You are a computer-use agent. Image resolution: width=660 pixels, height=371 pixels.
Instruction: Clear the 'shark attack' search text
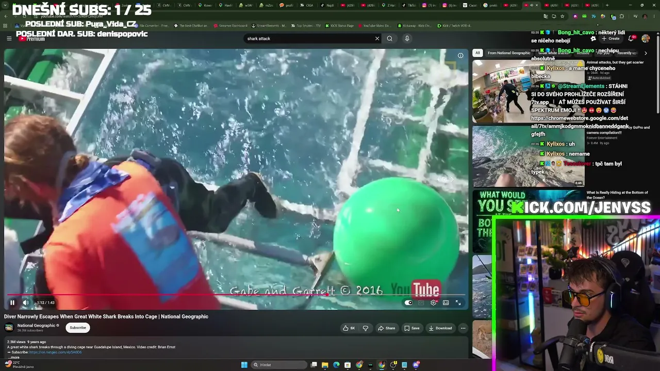coord(377,38)
